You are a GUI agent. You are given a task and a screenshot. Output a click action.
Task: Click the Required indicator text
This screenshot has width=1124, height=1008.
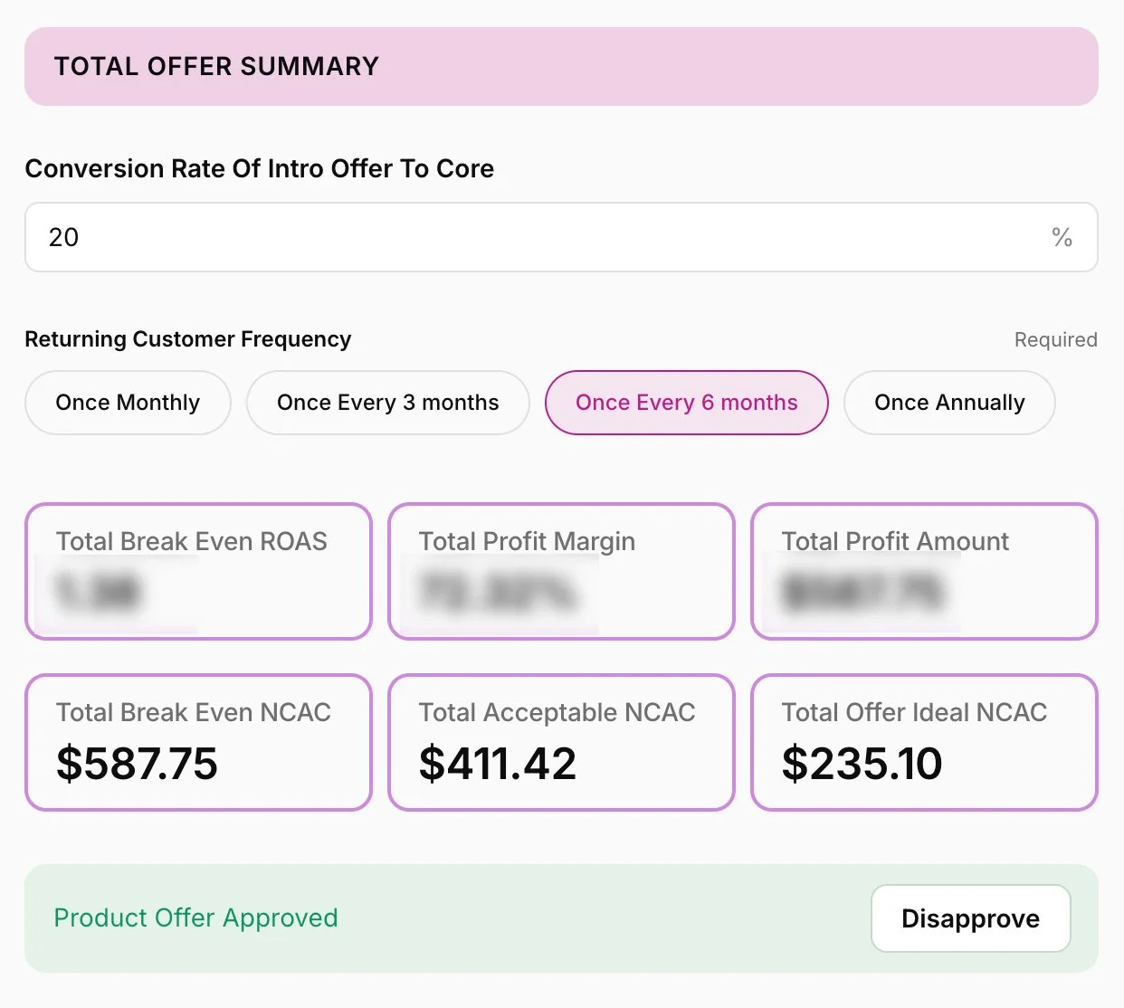tap(1055, 340)
